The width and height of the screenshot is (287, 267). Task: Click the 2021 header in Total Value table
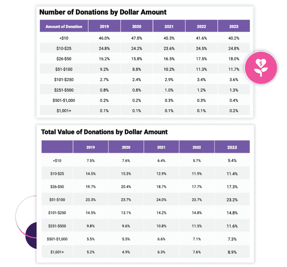(162, 147)
